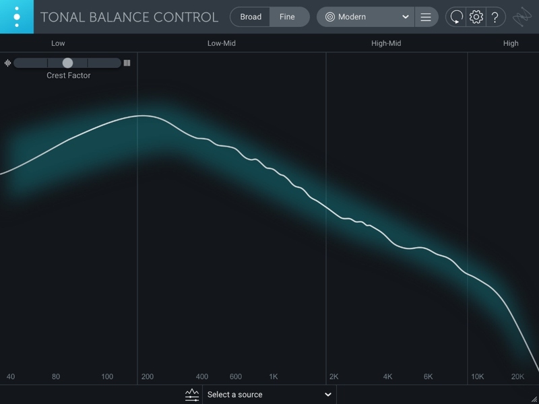Click the High band label

coord(511,44)
